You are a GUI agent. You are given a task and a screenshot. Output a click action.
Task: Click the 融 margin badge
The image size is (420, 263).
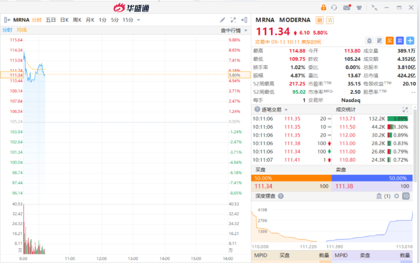tap(320, 20)
